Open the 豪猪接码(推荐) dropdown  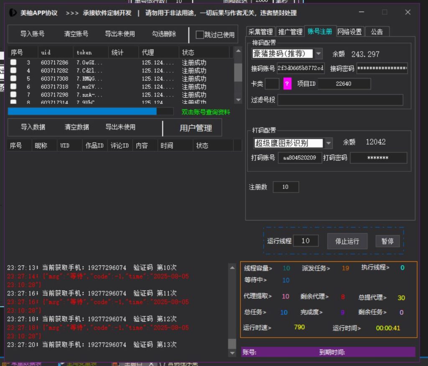[318, 53]
